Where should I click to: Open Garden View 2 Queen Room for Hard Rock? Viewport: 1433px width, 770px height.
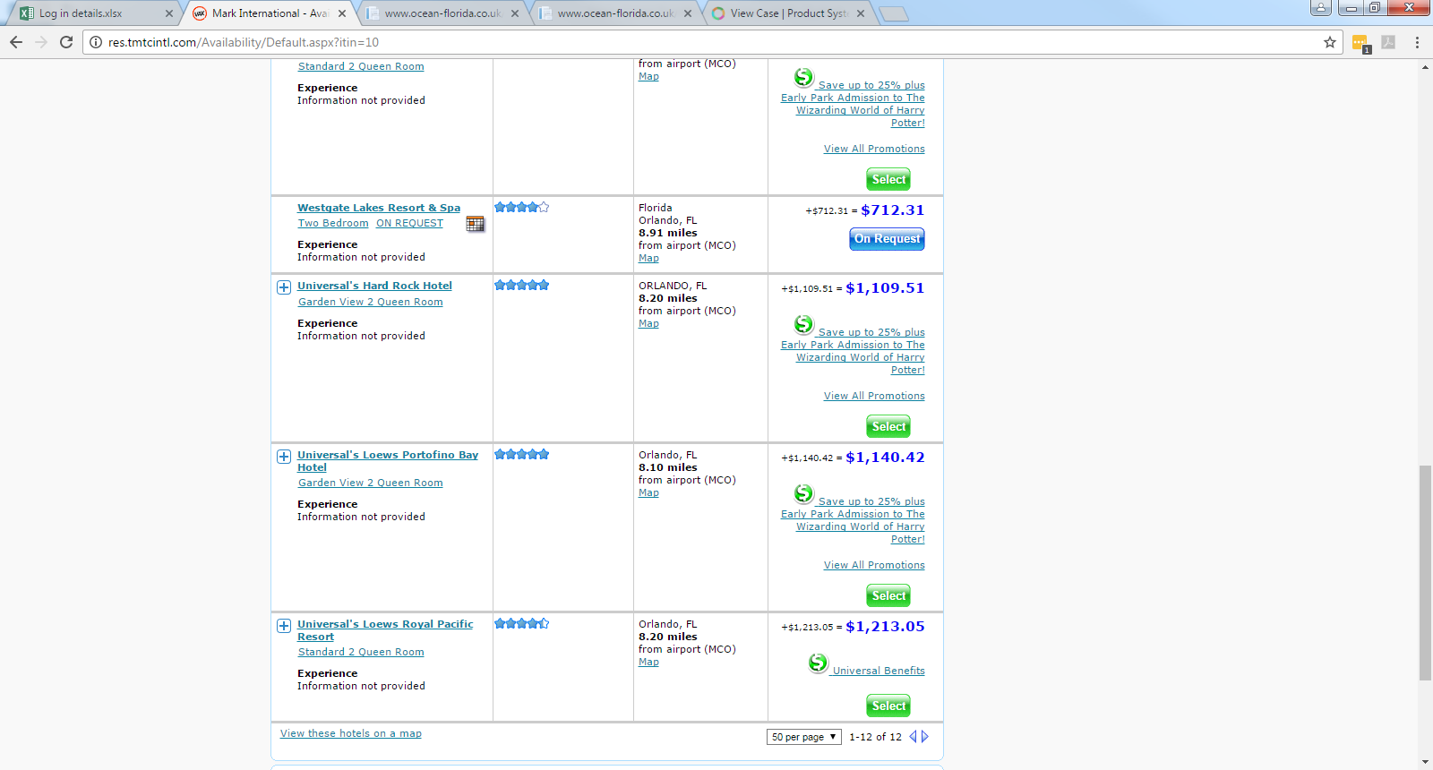[x=370, y=302]
